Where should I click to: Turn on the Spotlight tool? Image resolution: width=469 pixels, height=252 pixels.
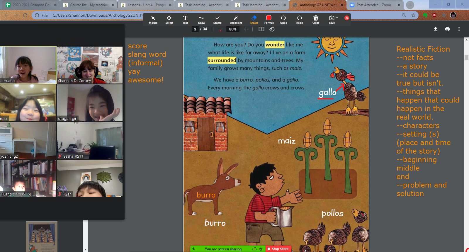point(236,20)
